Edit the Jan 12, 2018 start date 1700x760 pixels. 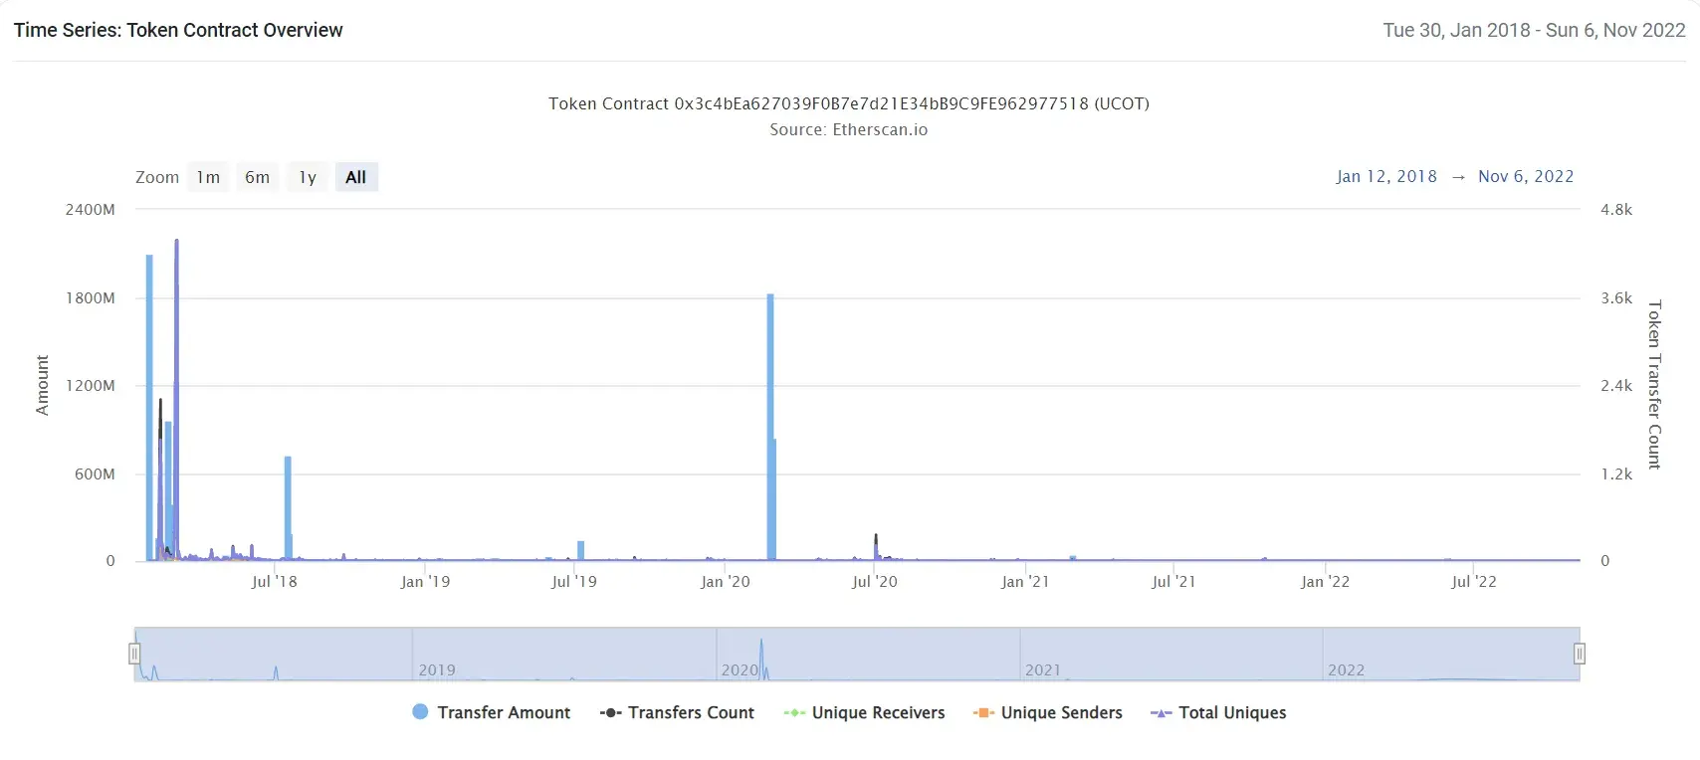(x=1386, y=176)
